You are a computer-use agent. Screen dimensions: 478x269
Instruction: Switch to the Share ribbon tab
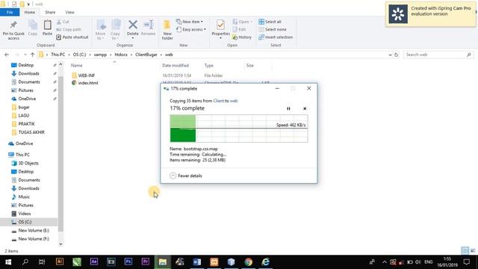[x=50, y=12]
